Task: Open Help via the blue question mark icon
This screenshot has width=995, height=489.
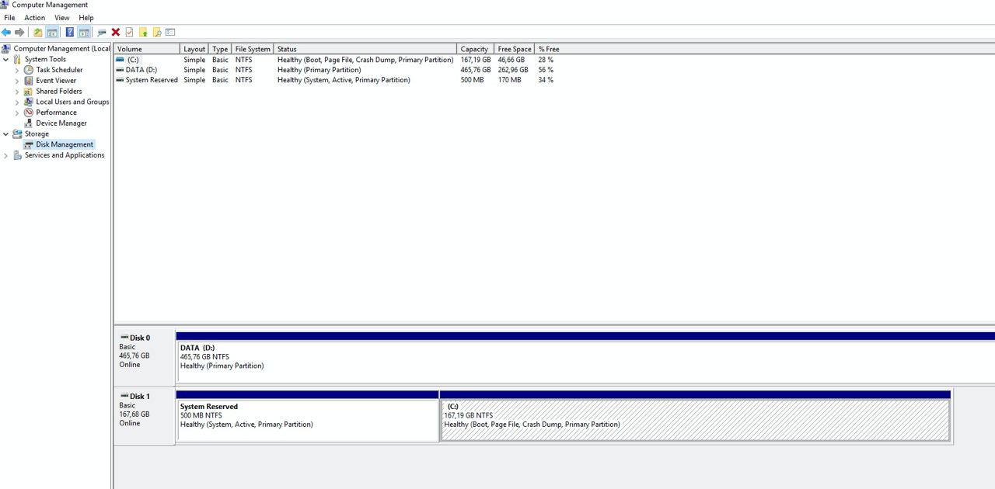Action: click(69, 33)
